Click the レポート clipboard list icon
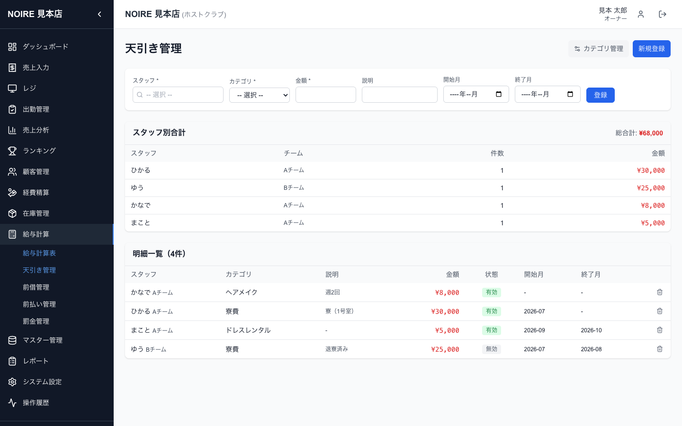682x426 pixels. (x=12, y=361)
